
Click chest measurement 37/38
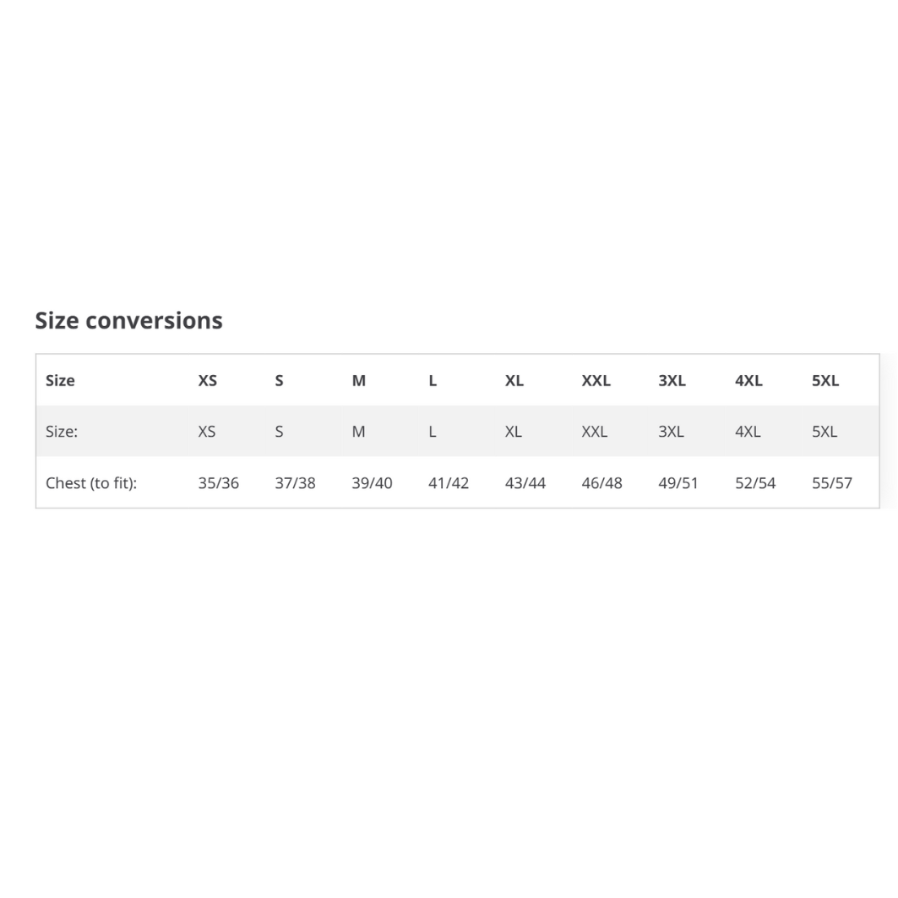tap(295, 483)
